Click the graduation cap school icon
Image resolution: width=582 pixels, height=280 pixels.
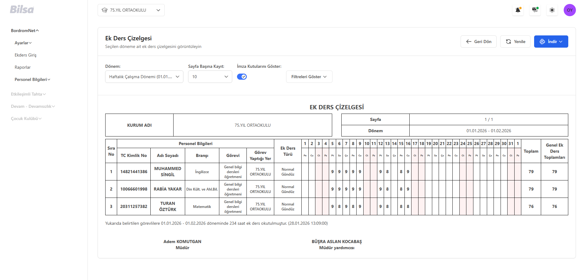coord(105,10)
